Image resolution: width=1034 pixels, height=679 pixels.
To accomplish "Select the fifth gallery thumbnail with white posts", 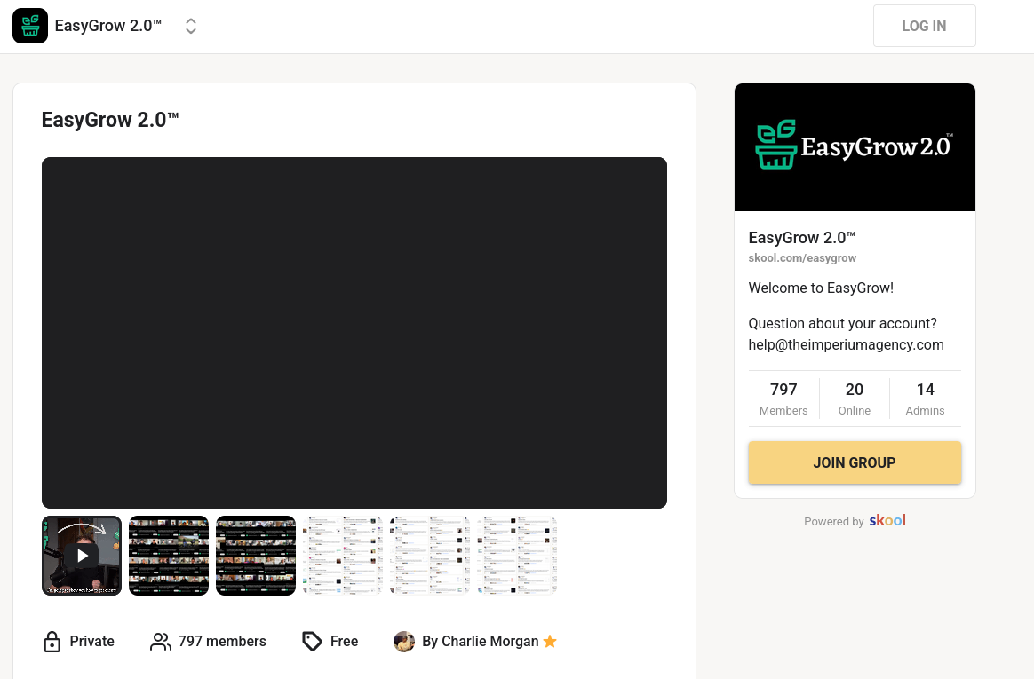I will point(430,556).
